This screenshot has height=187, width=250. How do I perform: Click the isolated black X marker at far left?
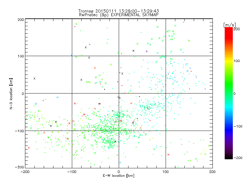(34, 79)
